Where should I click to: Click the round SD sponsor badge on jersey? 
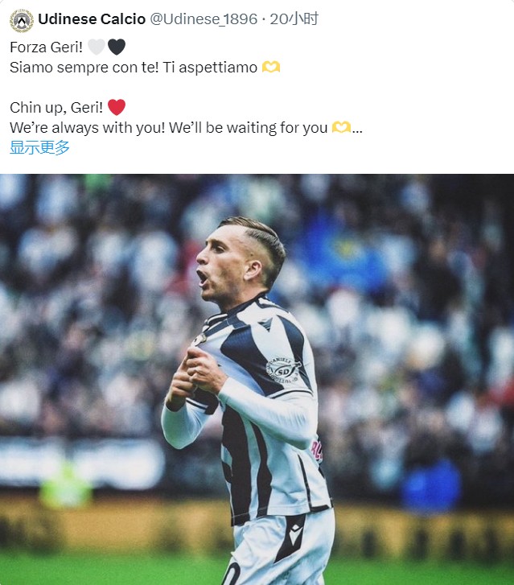(283, 370)
